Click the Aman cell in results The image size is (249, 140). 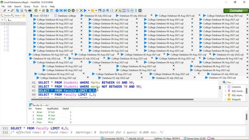pyautogui.click(x=39, y=112)
